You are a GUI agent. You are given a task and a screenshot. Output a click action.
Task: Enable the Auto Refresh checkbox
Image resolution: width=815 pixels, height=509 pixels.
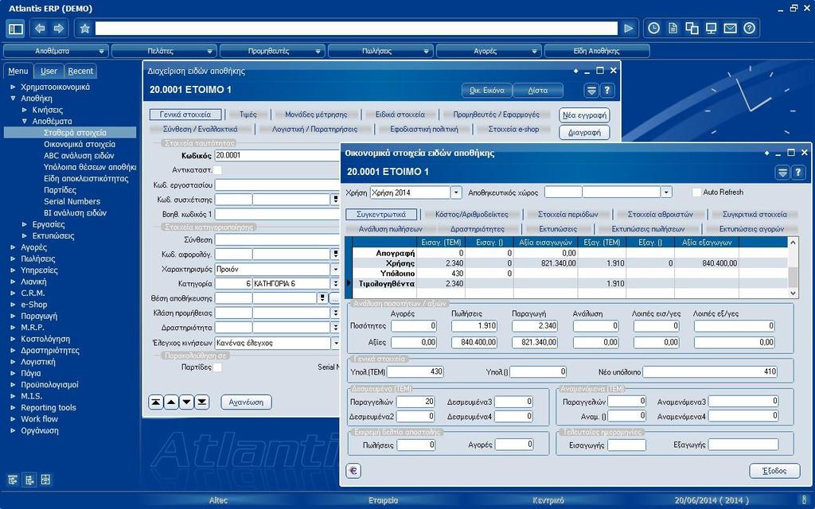696,192
